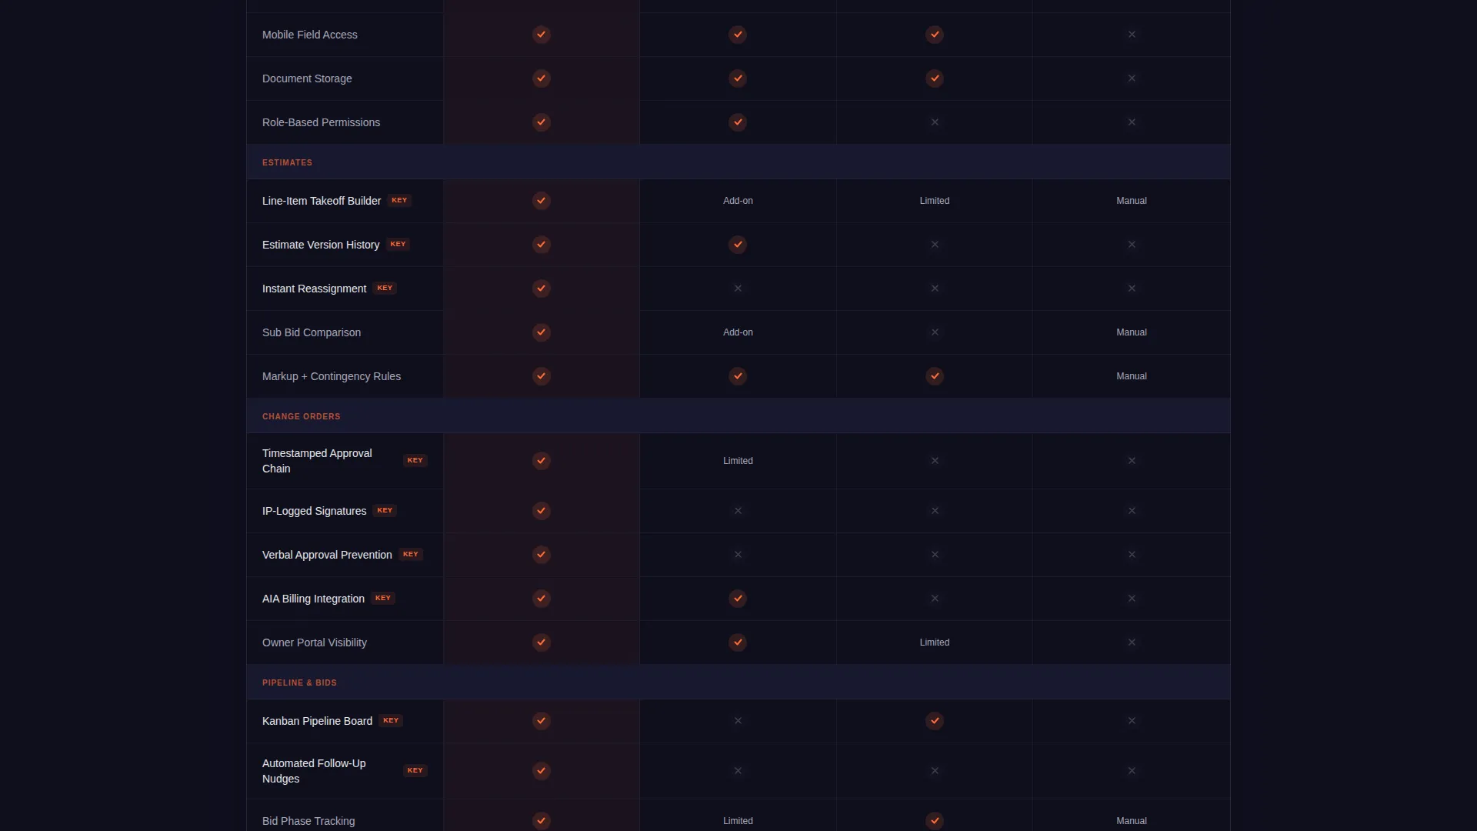
Task: Click the KEY badge beside Automated Follow-Up Nudges
Action: tap(415, 770)
